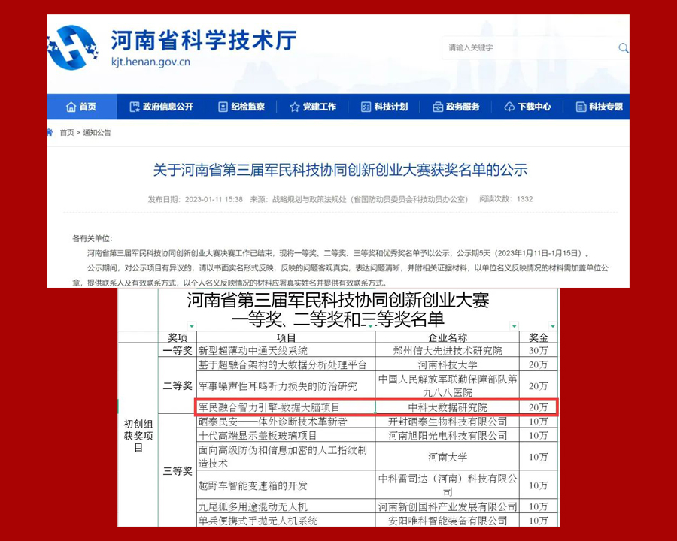Open the filter dropdown above the 企业名称 column
The image size is (677, 541).
point(514,325)
